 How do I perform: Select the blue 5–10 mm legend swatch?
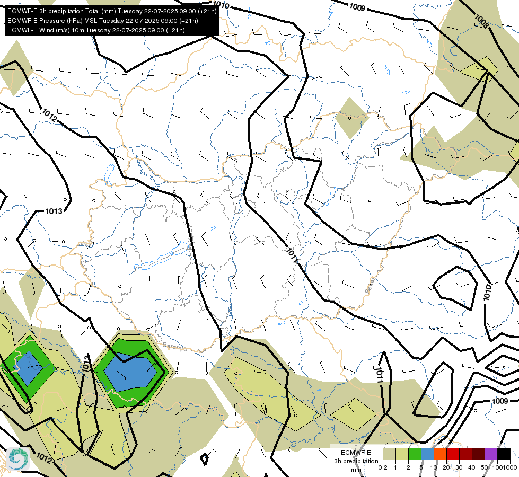427,454
